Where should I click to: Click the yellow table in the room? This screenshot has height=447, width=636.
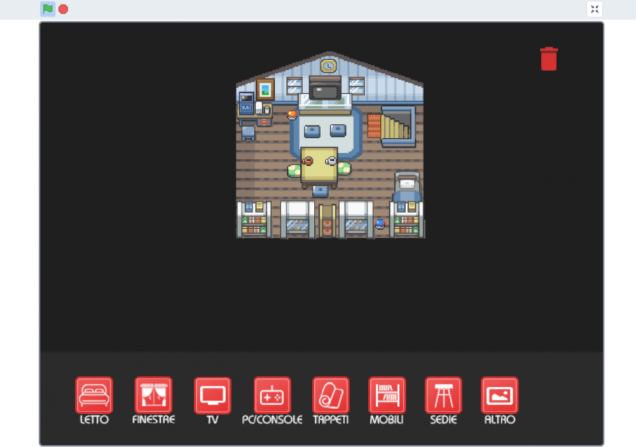coord(319,167)
